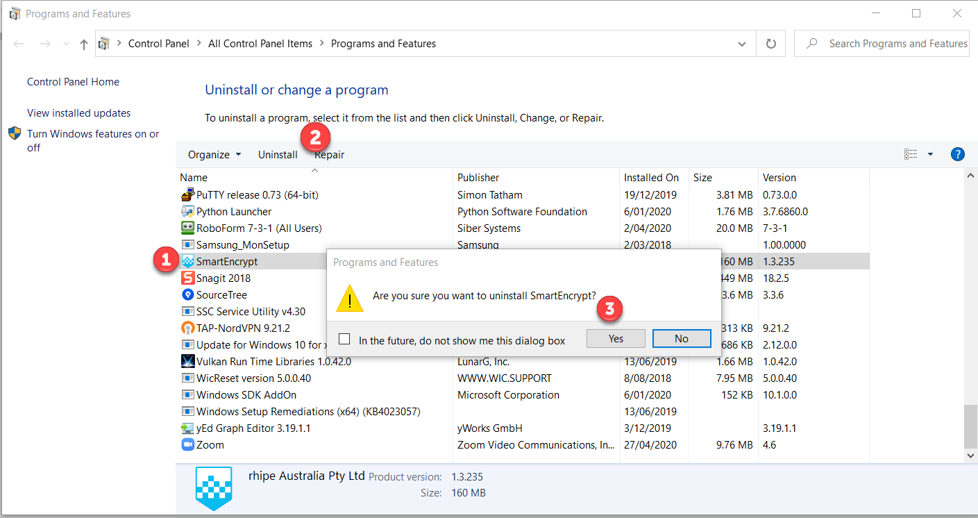
Task: Click the Update for Windows 10 row icon
Action: tap(187, 345)
